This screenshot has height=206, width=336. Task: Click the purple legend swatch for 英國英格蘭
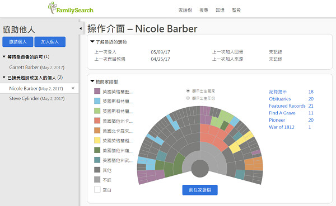point(97,91)
